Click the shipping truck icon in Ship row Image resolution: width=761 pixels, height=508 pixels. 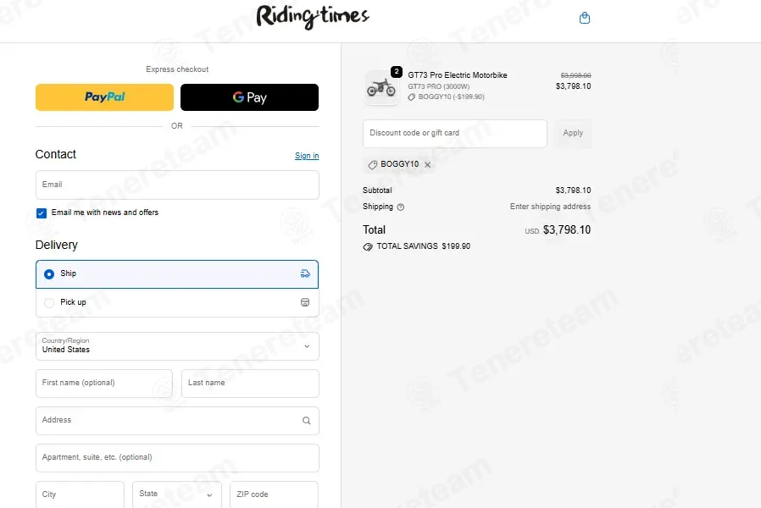pos(305,273)
